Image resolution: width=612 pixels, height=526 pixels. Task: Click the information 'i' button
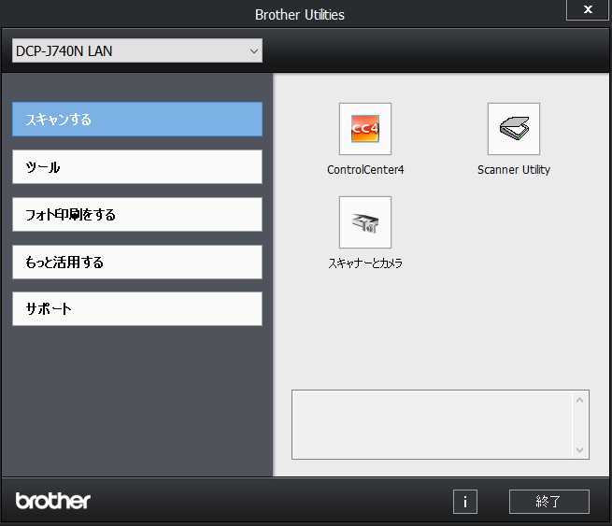point(464,502)
